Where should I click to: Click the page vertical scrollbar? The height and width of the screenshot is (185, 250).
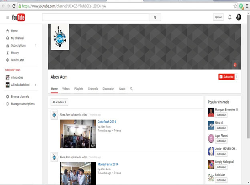click(x=248, y=76)
